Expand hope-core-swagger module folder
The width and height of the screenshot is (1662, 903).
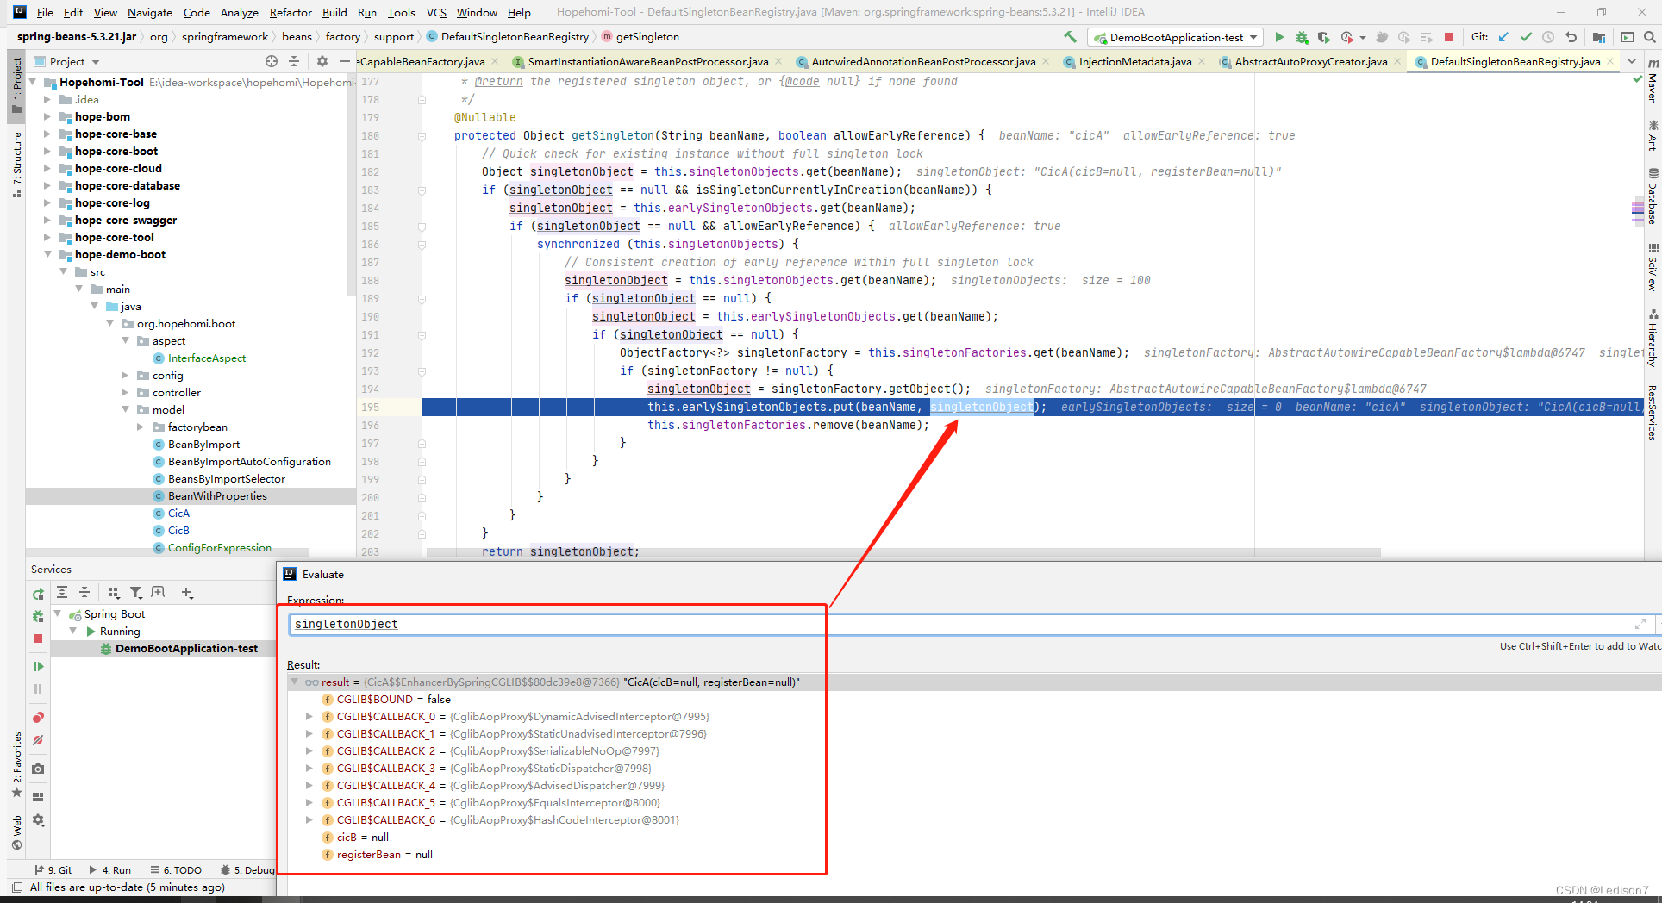pos(47,220)
